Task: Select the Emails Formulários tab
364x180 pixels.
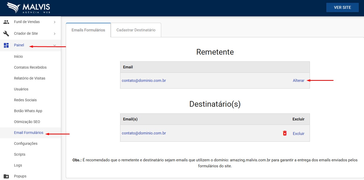Action: click(x=88, y=30)
